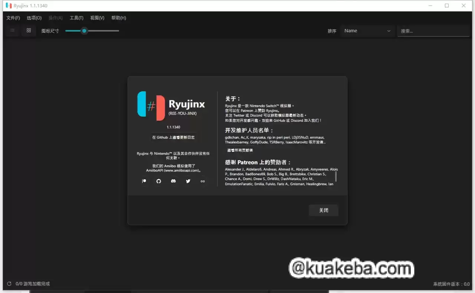475x293 pixels.
Task: Open Discord via its icon
Action: tap(173, 181)
